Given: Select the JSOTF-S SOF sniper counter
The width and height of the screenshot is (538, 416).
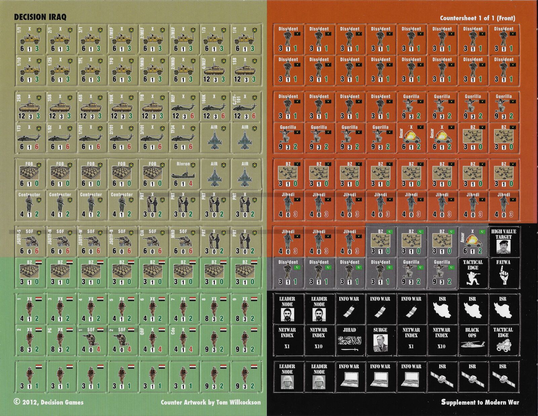Looking at the screenshot, I should [30, 241].
